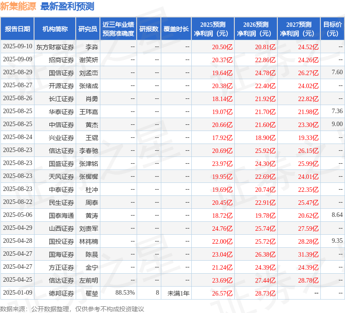Image resolution: width=345 pixels, height=313 pixels.
Task: Click the 覆盖时长 column header
Action: click(x=176, y=29)
